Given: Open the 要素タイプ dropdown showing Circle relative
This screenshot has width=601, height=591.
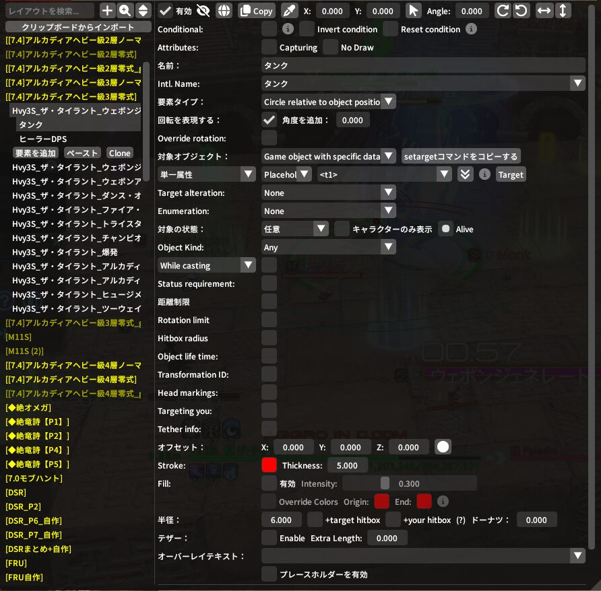Looking at the screenshot, I should 329,102.
